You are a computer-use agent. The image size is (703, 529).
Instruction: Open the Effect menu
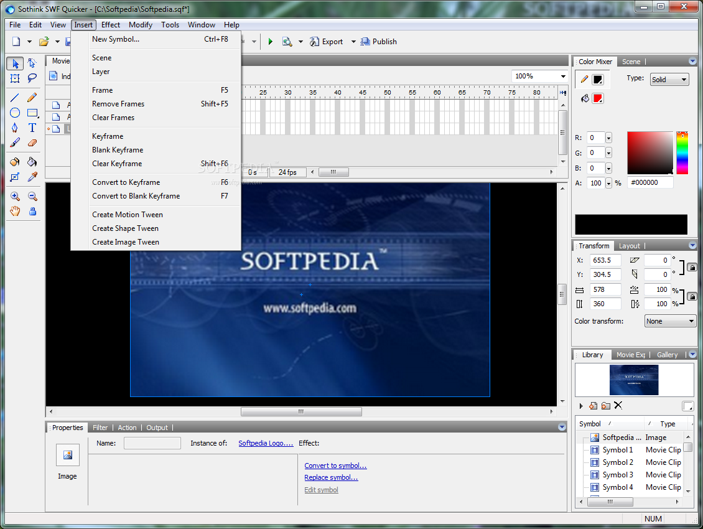(x=110, y=25)
